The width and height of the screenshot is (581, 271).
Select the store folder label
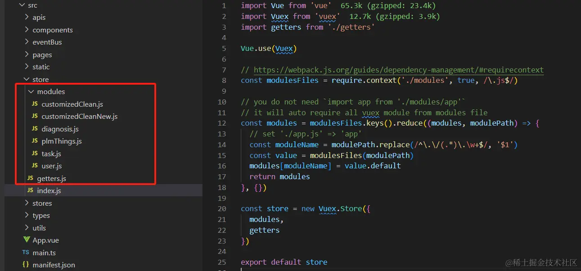[x=41, y=80]
